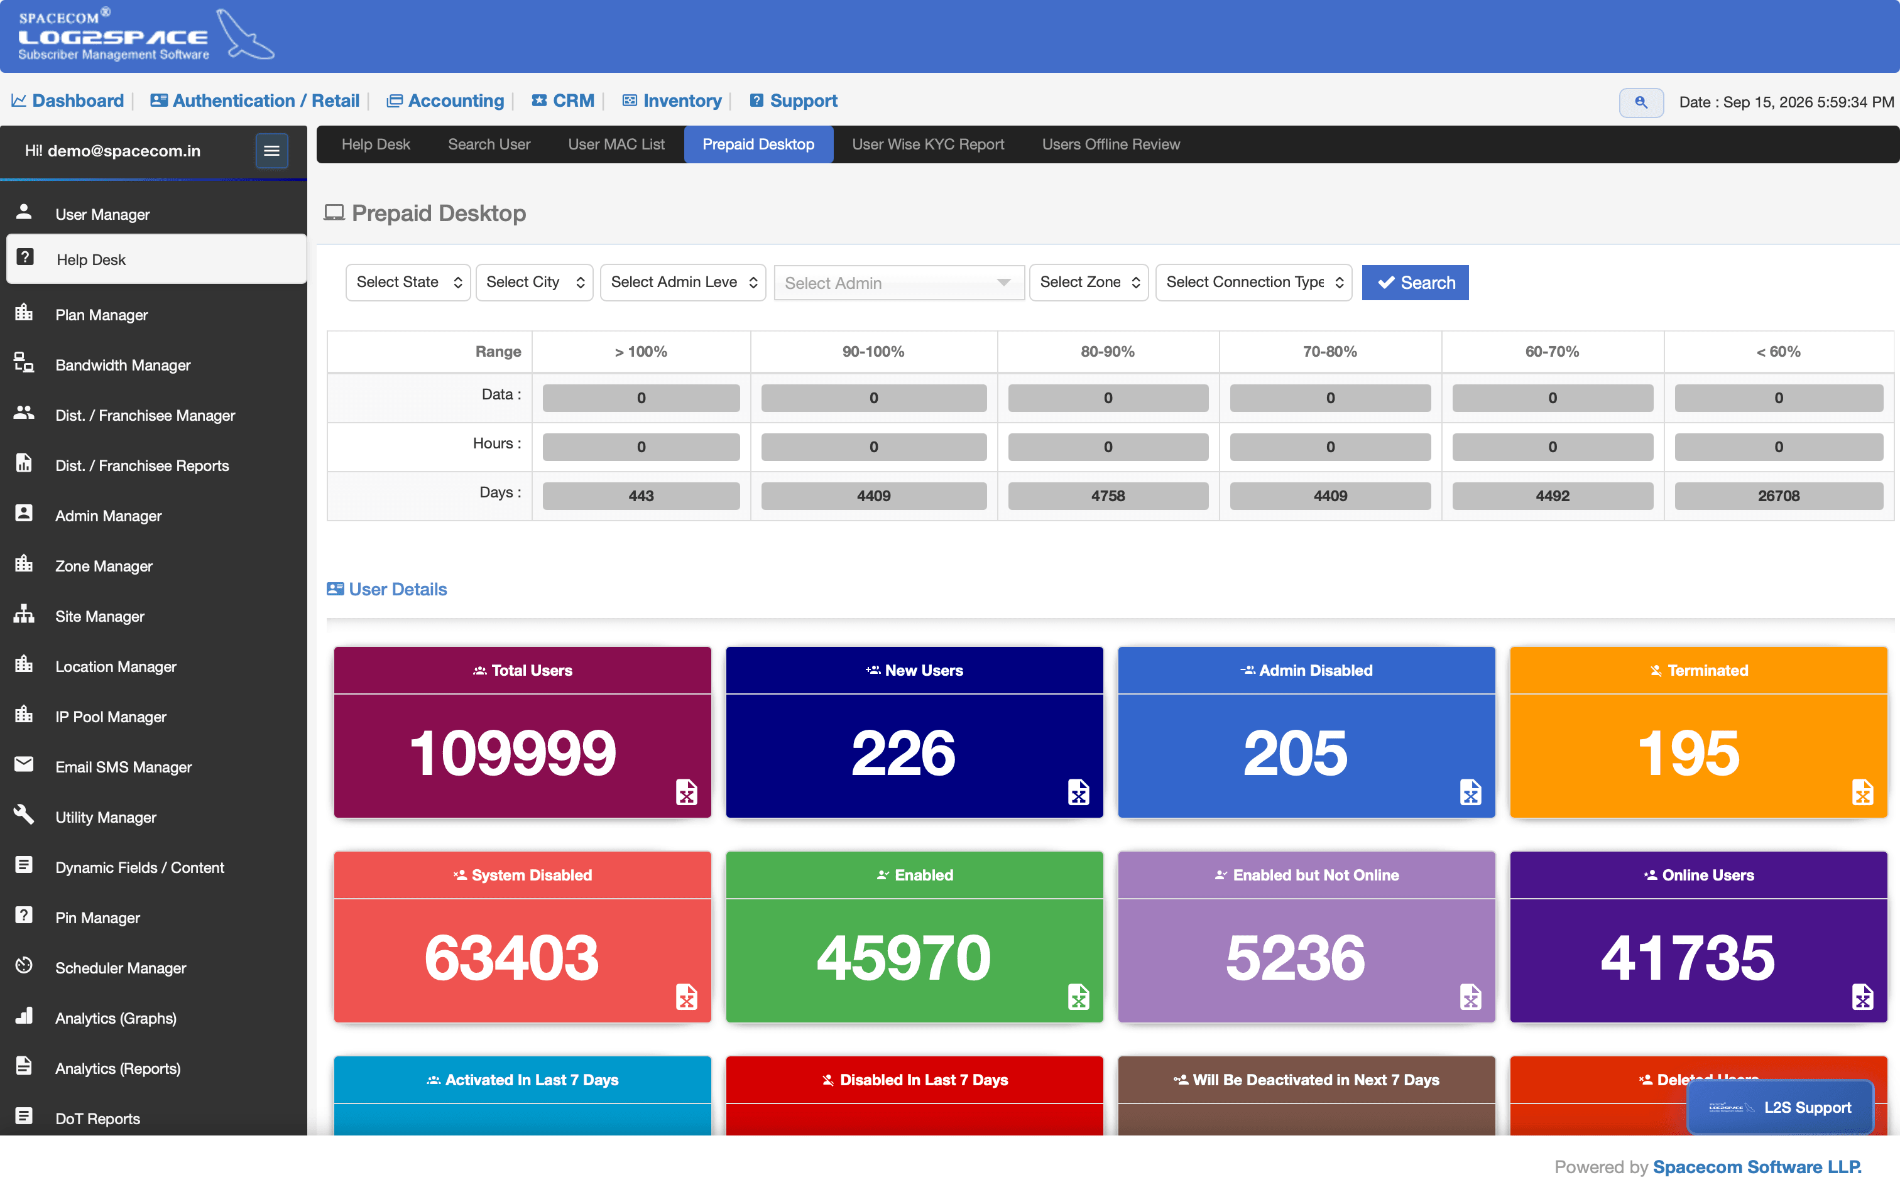Open Authentication / Retail top menu
This screenshot has width=1900, height=1192.
254,101
